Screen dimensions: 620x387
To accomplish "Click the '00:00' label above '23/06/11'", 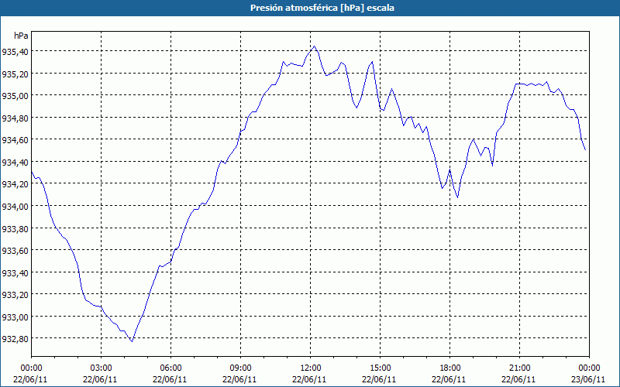I will point(589,368).
